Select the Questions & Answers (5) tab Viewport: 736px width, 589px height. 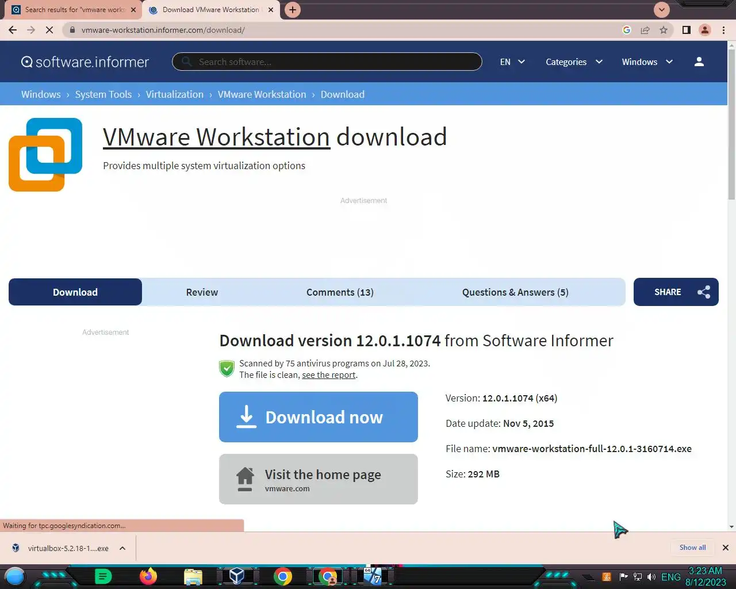coord(515,292)
